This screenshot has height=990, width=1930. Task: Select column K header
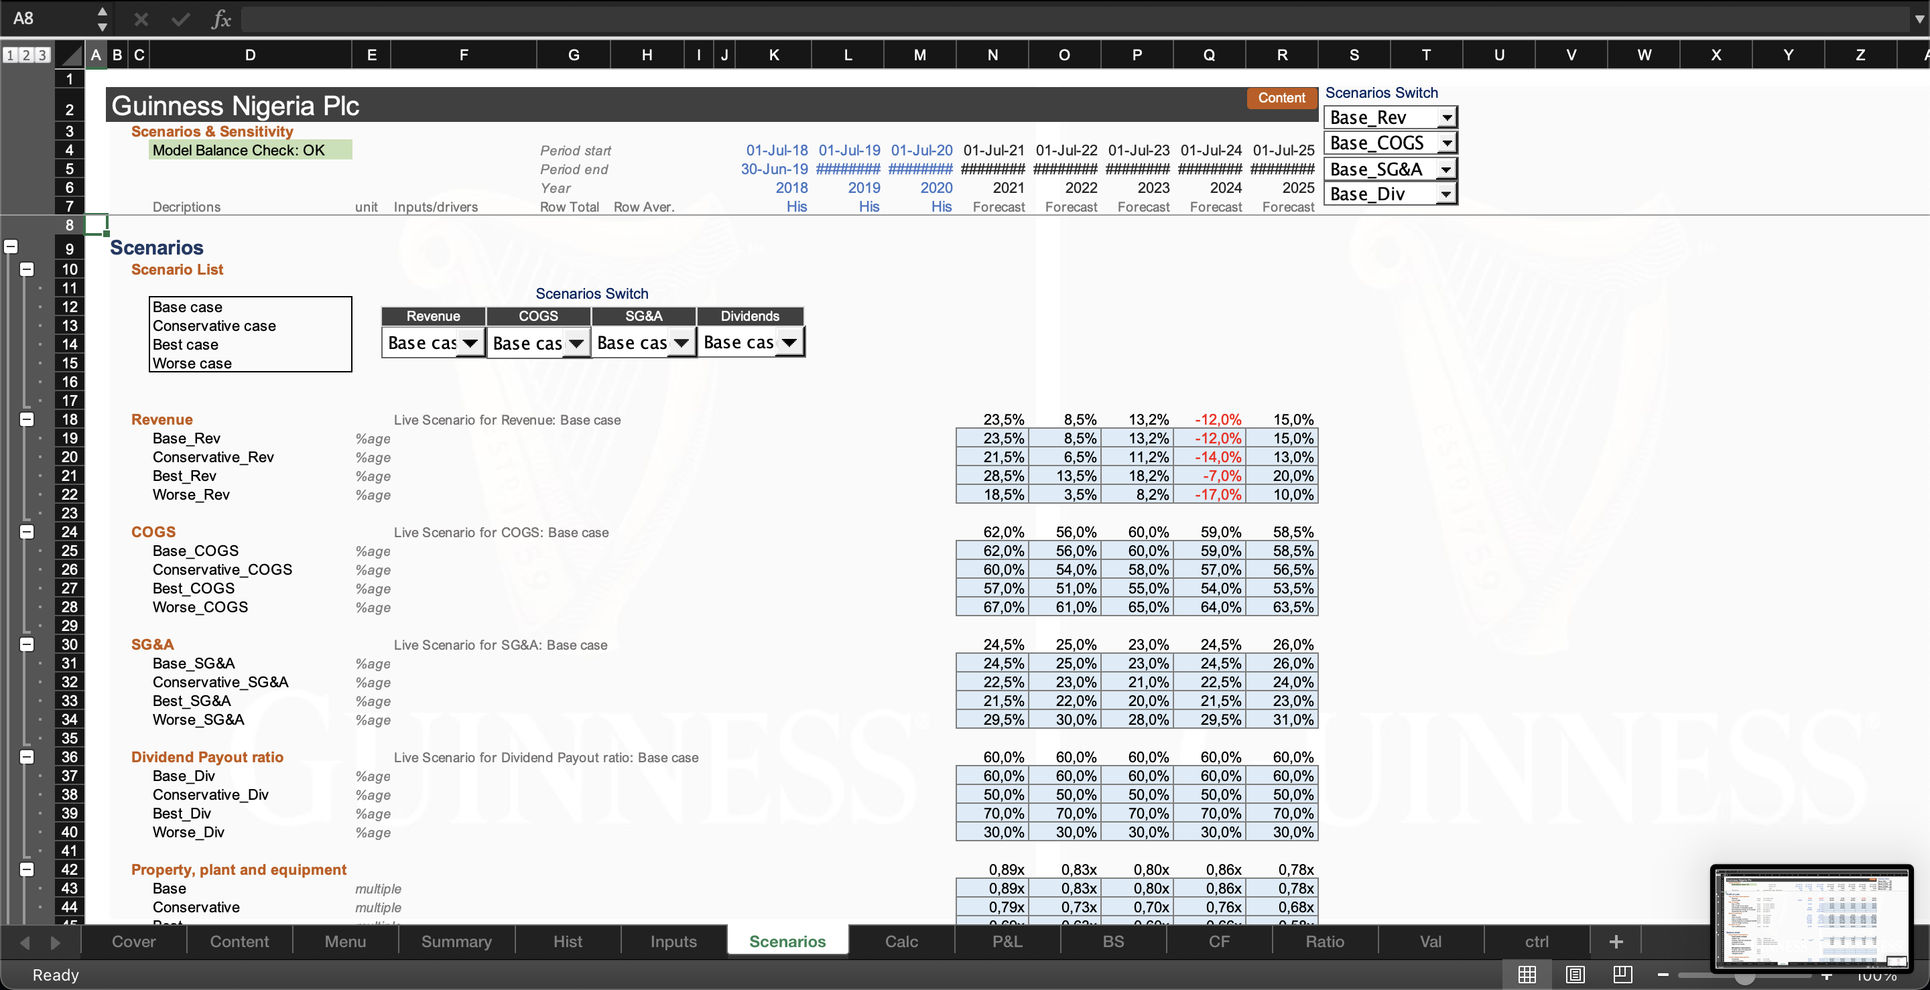(x=774, y=55)
